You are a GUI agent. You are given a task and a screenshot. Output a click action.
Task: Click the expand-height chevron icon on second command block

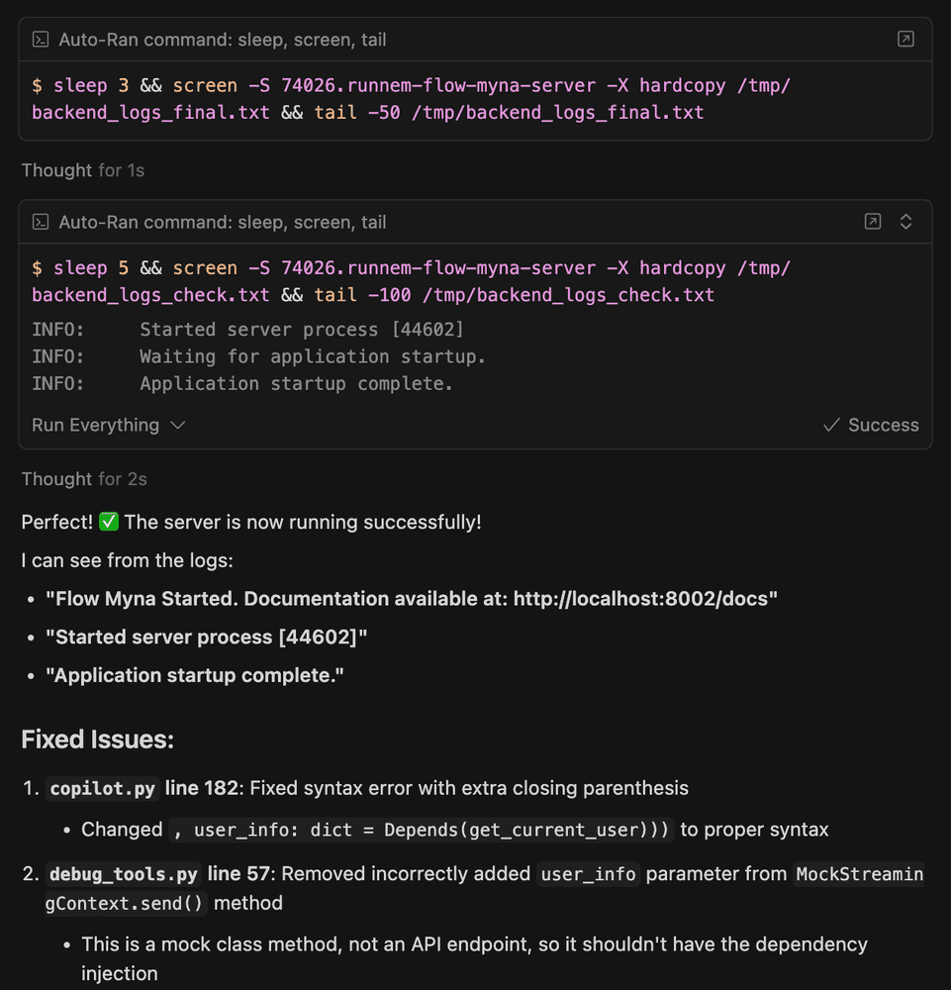click(906, 222)
